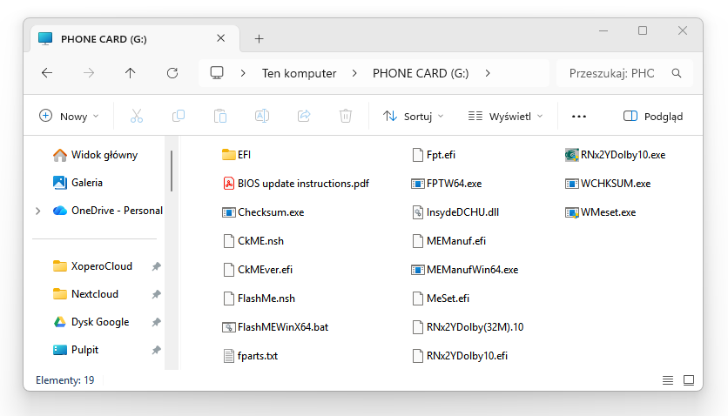Go up one folder level
This screenshot has width=728, height=416.
[x=131, y=73]
